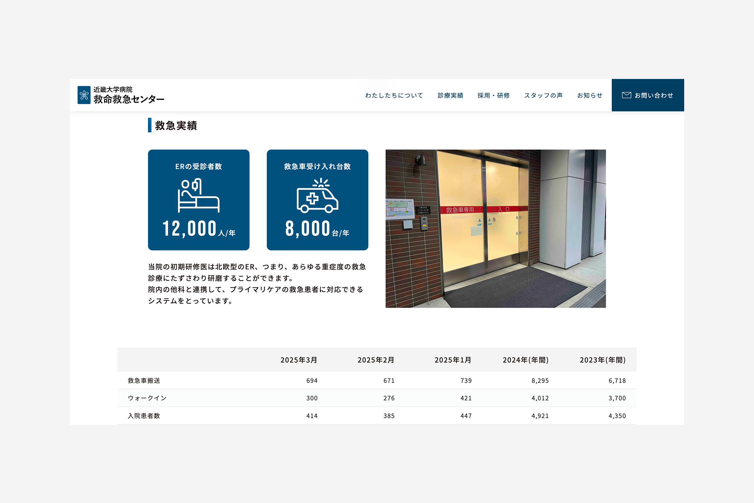Click the 救命救急センター site title
Viewport: 754px width, 503px height.
click(x=129, y=99)
